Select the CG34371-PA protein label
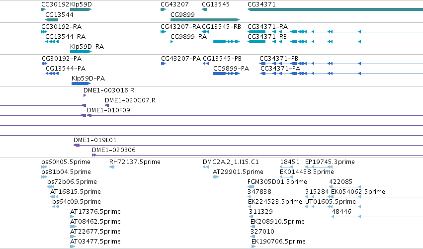This screenshot has height=249, width=423. pos(280,69)
